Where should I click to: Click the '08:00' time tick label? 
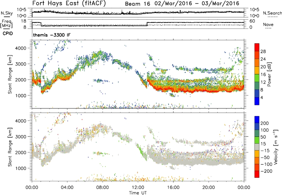[x=103, y=188]
